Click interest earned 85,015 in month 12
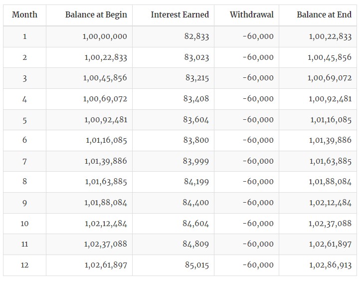The image size is (364, 285). (197, 265)
